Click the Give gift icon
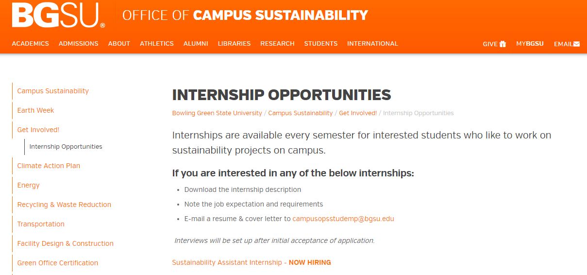587x275 pixels. (x=503, y=44)
